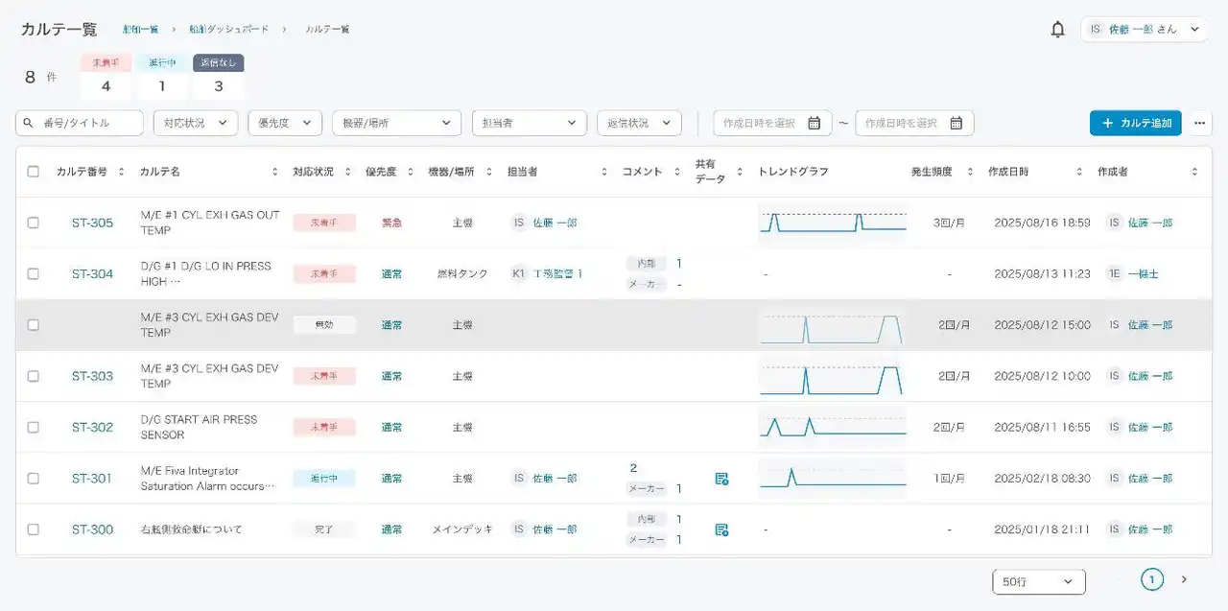Open shared data icon for ST-300
The height and width of the screenshot is (611, 1228).
click(721, 529)
